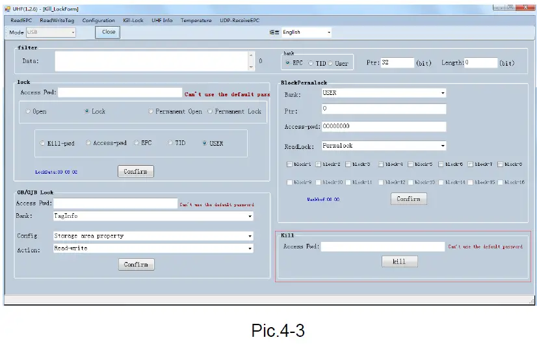Open the Kill-Lock menu
This screenshot has width=537, height=344.
point(133,20)
